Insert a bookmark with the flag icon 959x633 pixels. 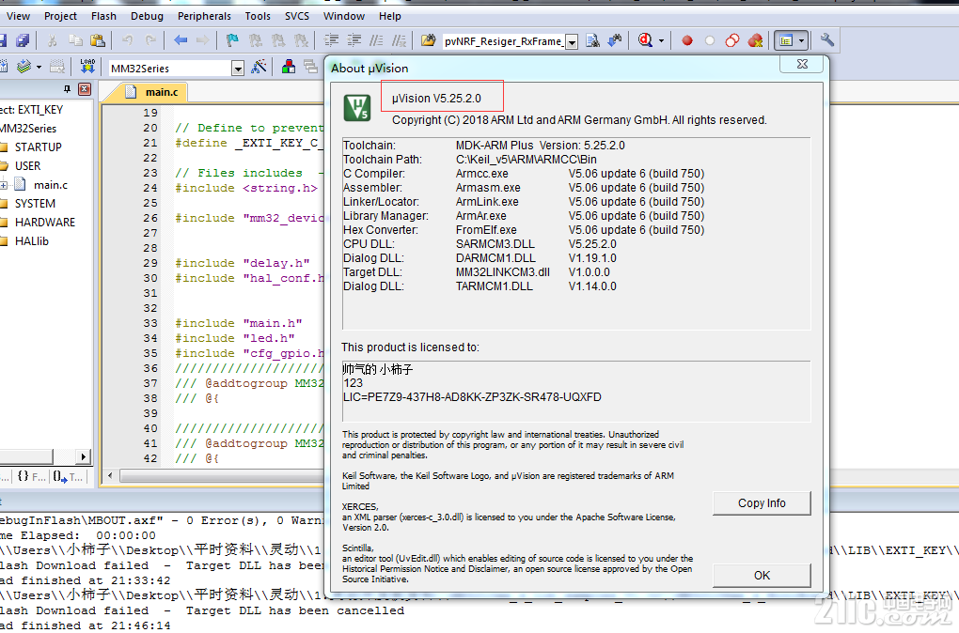click(x=232, y=41)
